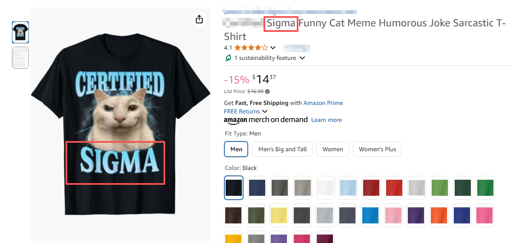
Task: Choose Men's Big and Tall fit
Action: point(283,149)
